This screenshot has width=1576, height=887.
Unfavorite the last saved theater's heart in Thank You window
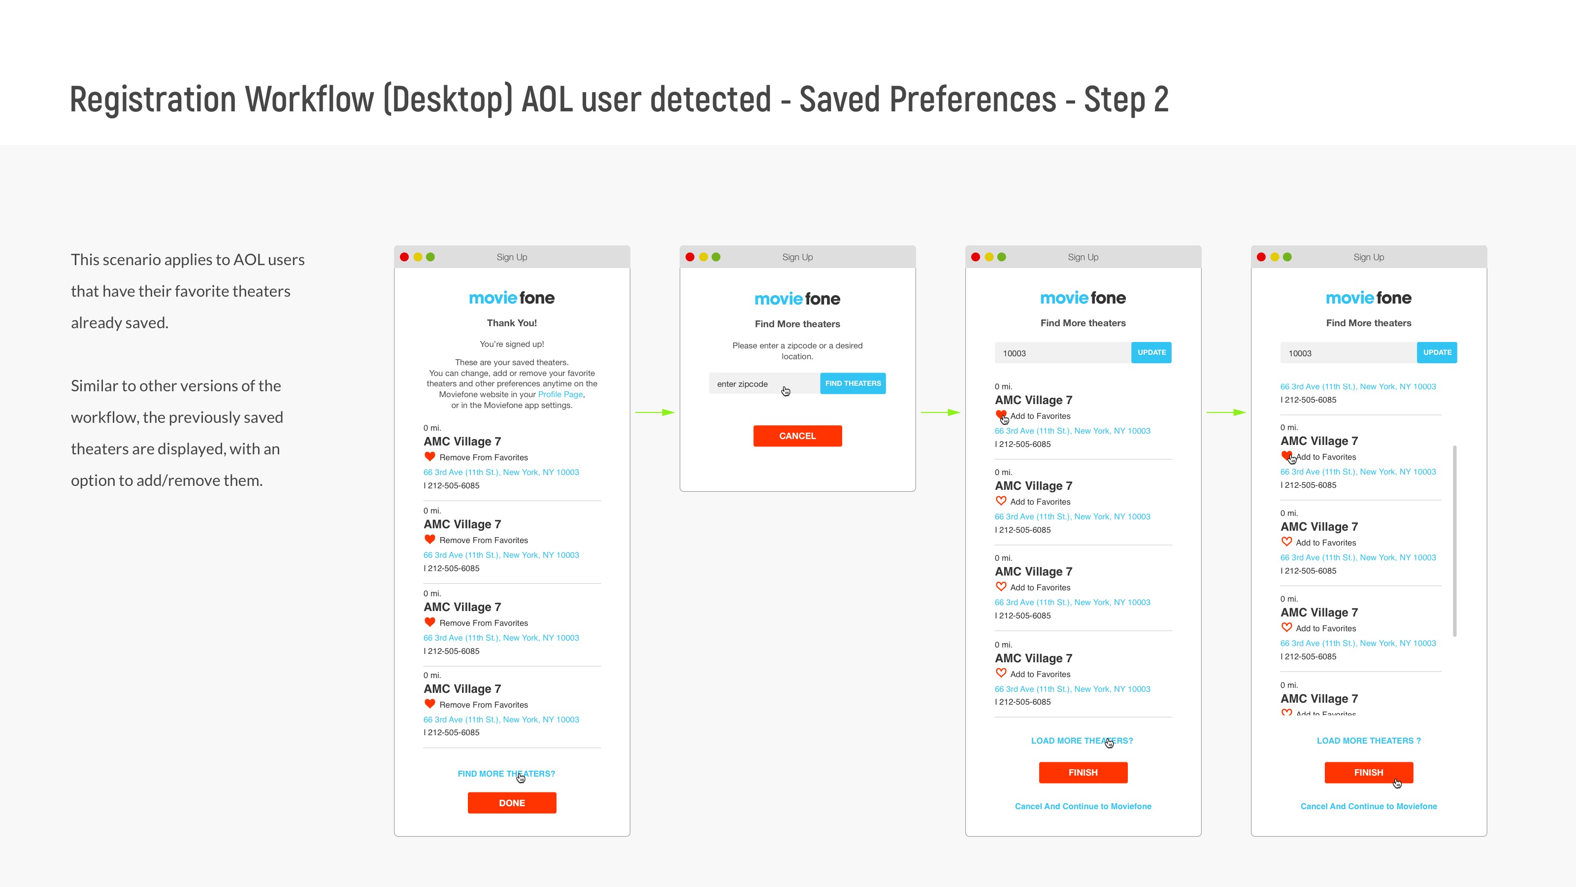point(429,704)
